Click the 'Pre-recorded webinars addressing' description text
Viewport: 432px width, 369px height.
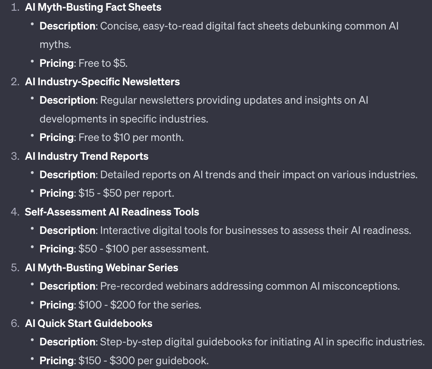250,286
